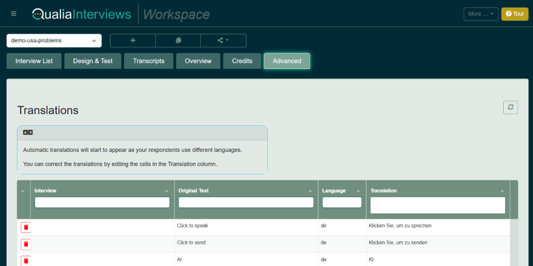Click the Translations heading
This screenshot has height=266, width=533.
pyautogui.click(x=47, y=110)
